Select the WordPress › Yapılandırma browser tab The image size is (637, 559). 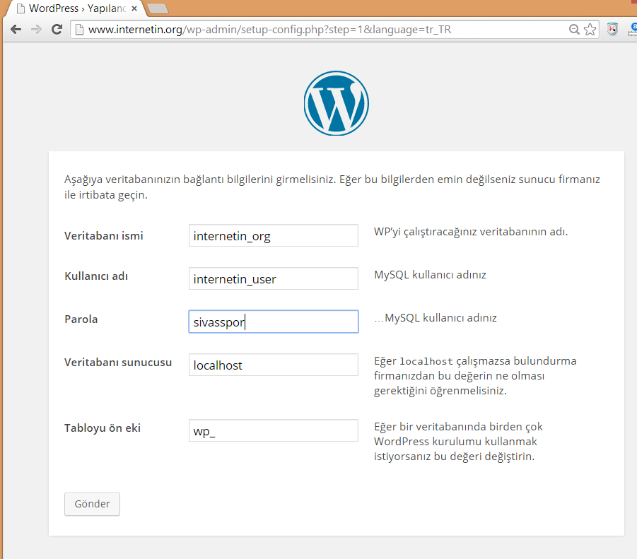(75, 8)
